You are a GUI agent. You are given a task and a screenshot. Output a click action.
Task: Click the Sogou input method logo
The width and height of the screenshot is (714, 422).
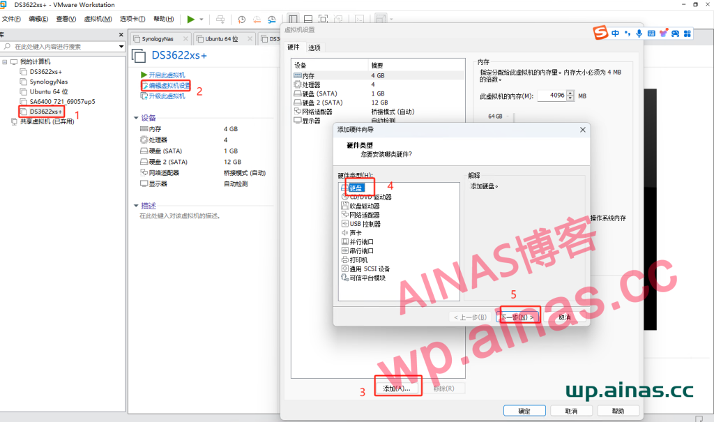[x=600, y=33]
